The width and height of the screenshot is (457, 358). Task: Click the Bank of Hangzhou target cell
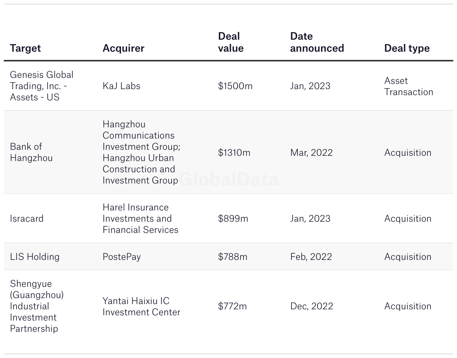31,152
